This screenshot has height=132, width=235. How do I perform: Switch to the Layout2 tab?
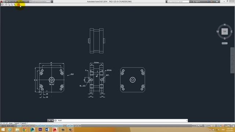23,123
